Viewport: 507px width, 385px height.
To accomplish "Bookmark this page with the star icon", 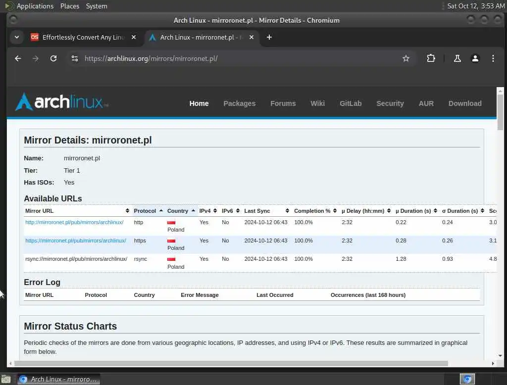I will [406, 58].
